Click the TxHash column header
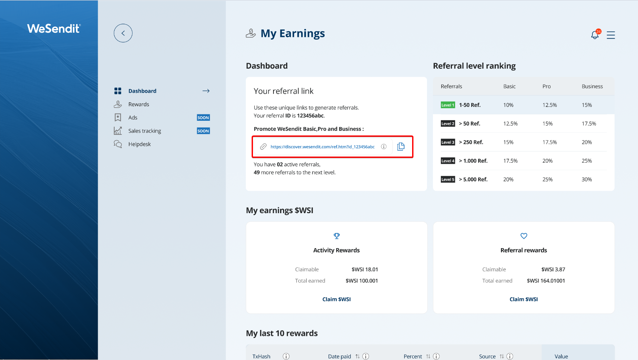 point(261,356)
